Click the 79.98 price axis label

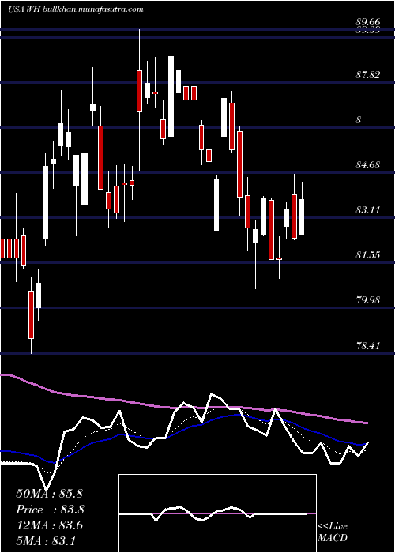368,300
